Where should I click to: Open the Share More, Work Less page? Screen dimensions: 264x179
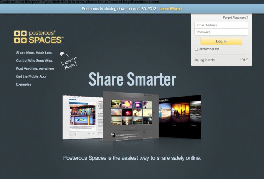35,53
